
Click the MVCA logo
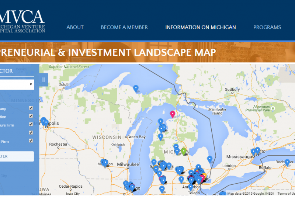(22, 21)
